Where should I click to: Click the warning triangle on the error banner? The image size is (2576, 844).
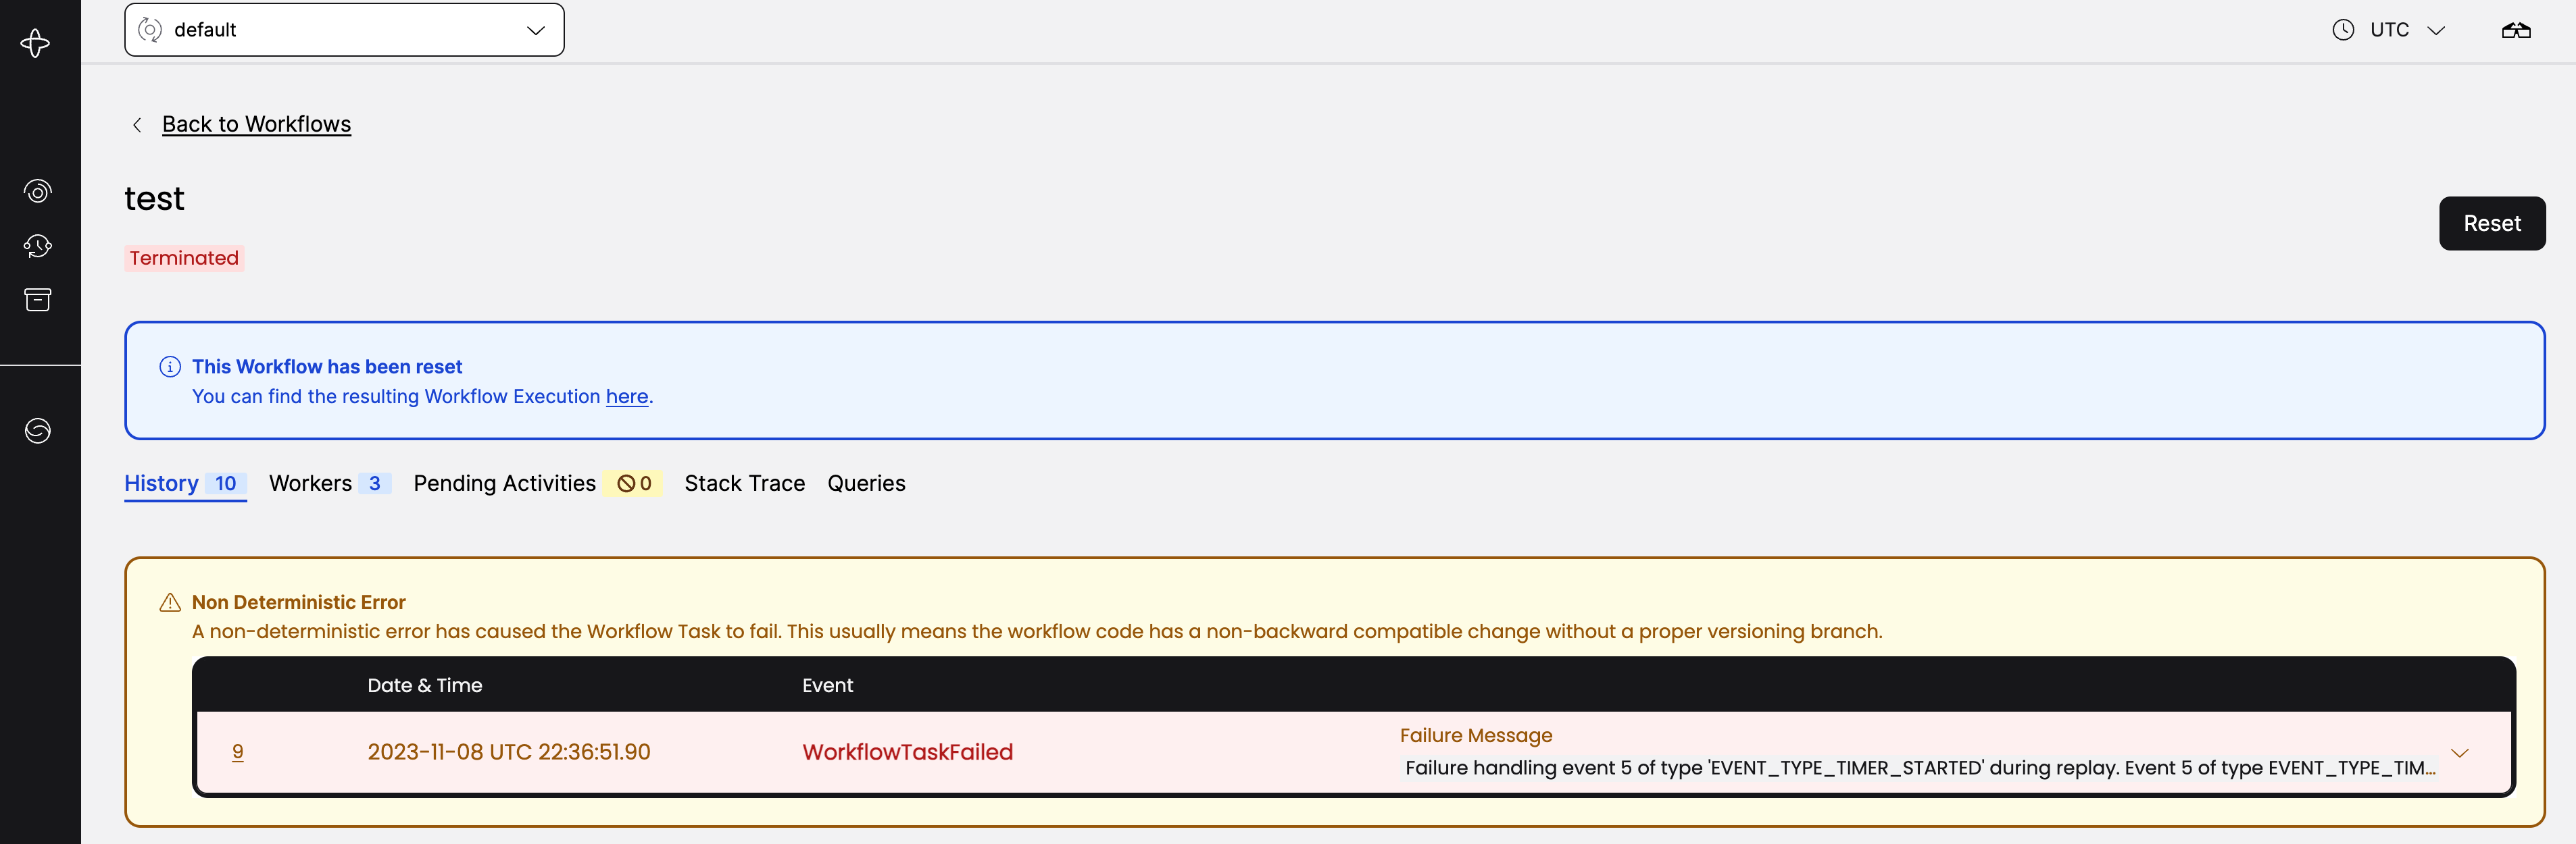click(x=170, y=602)
